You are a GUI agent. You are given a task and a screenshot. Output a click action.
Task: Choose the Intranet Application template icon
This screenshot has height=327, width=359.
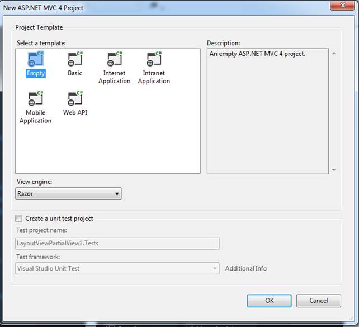154,59
